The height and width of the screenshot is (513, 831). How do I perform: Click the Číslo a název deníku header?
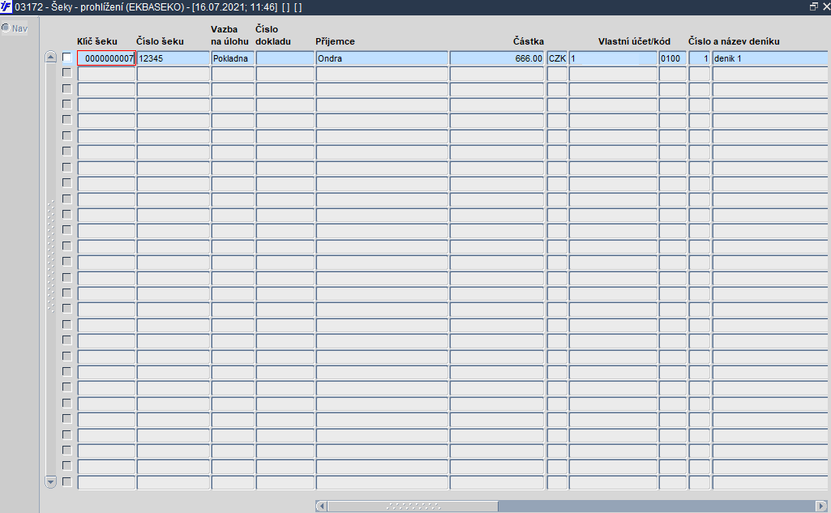click(x=734, y=41)
